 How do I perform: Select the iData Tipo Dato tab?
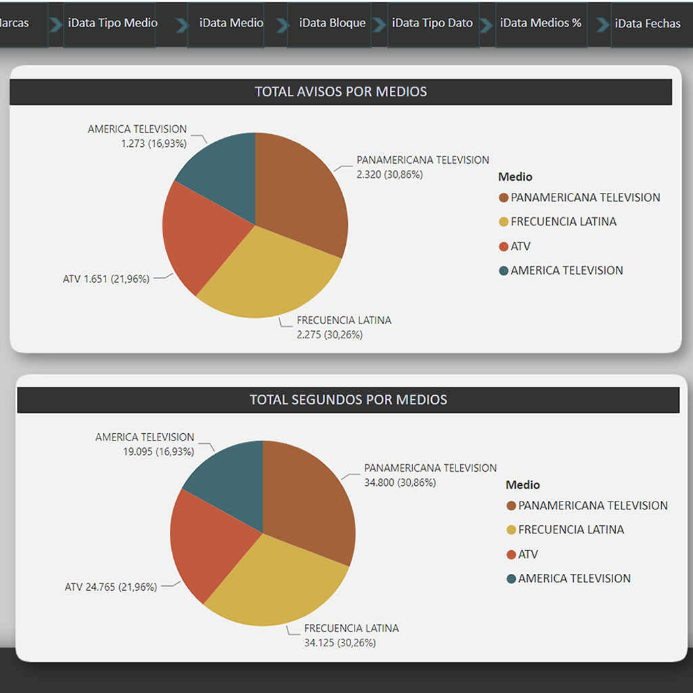433,24
